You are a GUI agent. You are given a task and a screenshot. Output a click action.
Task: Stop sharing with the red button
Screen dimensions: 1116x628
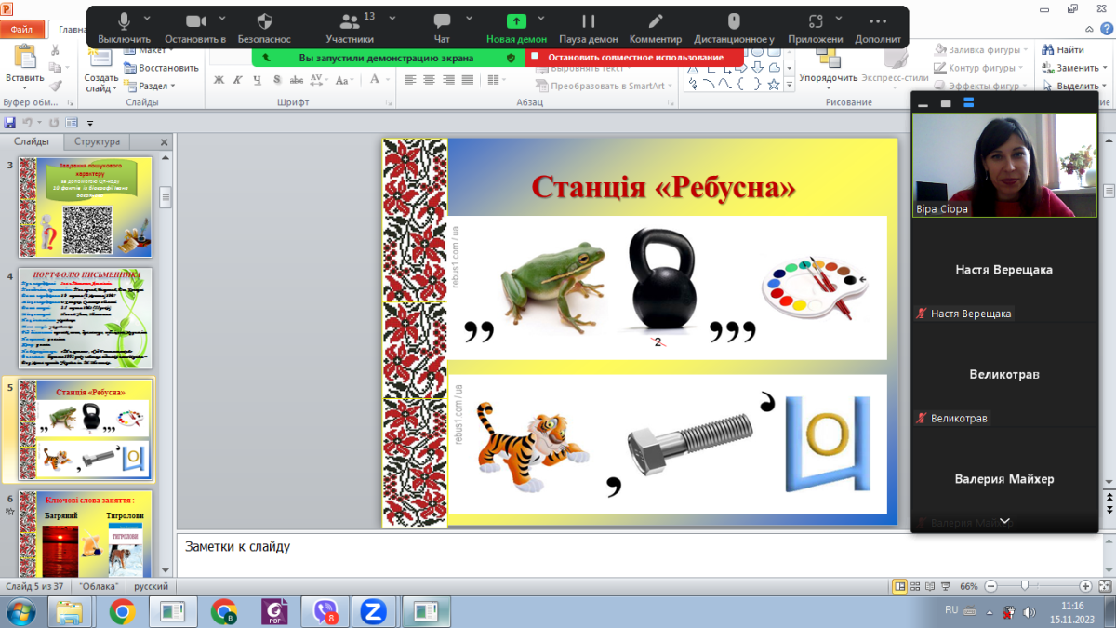(x=634, y=58)
